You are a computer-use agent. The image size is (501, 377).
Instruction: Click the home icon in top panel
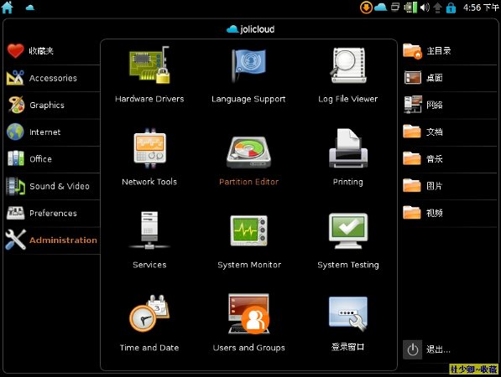pyautogui.click(x=8, y=8)
